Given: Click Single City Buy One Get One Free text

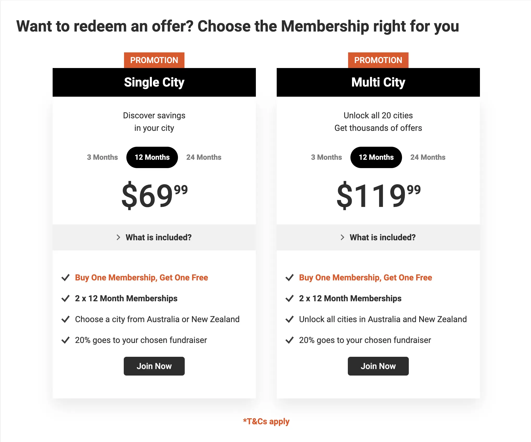Looking at the screenshot, I should coord(141,278).
